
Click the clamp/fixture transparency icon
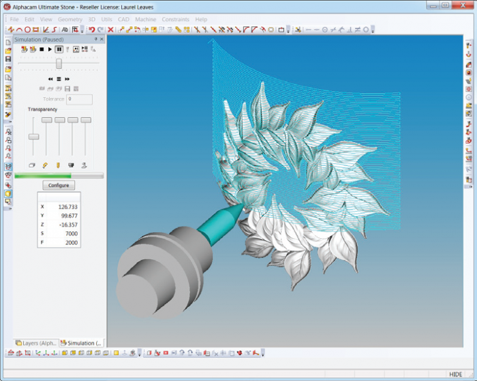71,165
